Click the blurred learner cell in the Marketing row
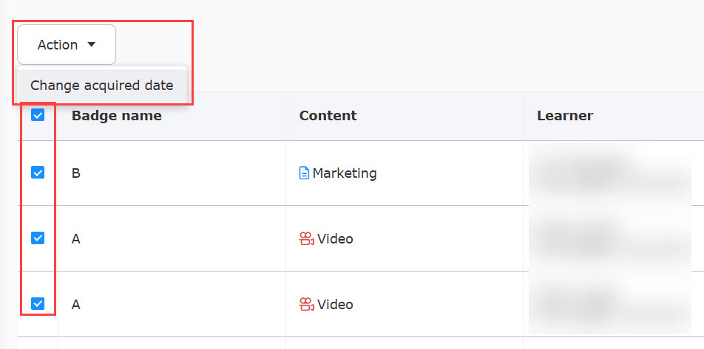The image size is (704, 349). point(610,173)
